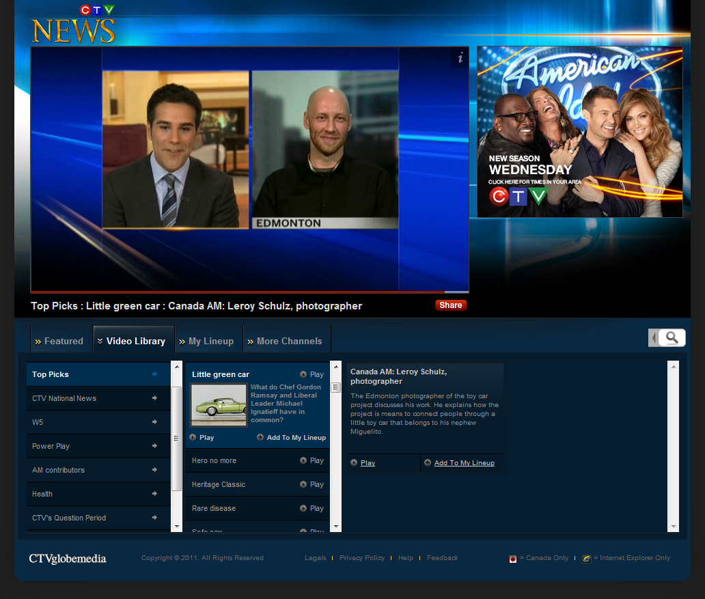Click the video progress bar

(249, 292)
